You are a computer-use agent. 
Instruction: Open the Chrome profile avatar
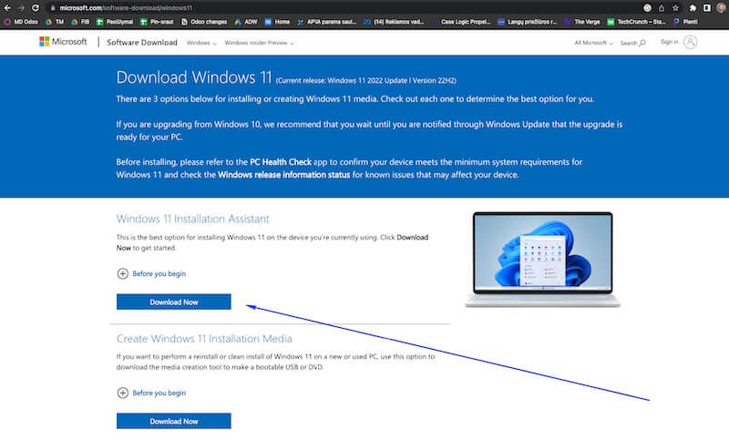(721, 8)
